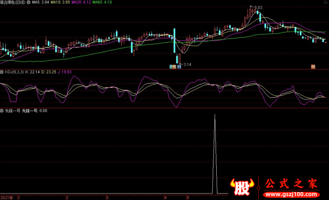
Task: Click the white spike peak in 先锋一号 panel
Action: pyautogui.click(x=215, y=115)
